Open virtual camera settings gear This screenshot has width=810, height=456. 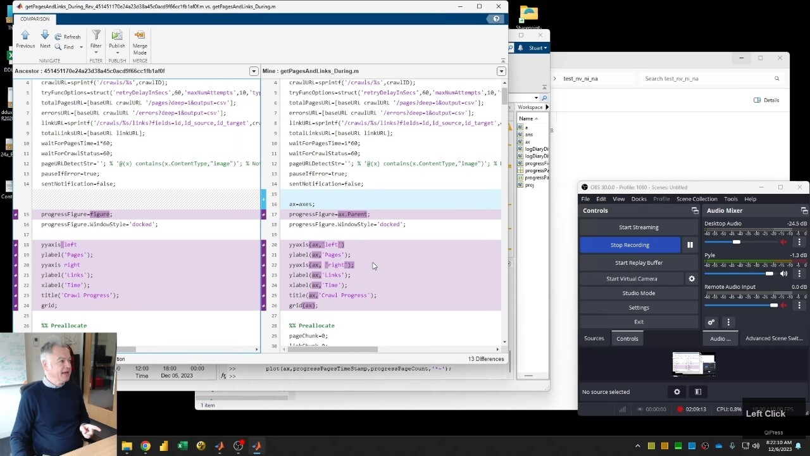(x=692, y=279)
